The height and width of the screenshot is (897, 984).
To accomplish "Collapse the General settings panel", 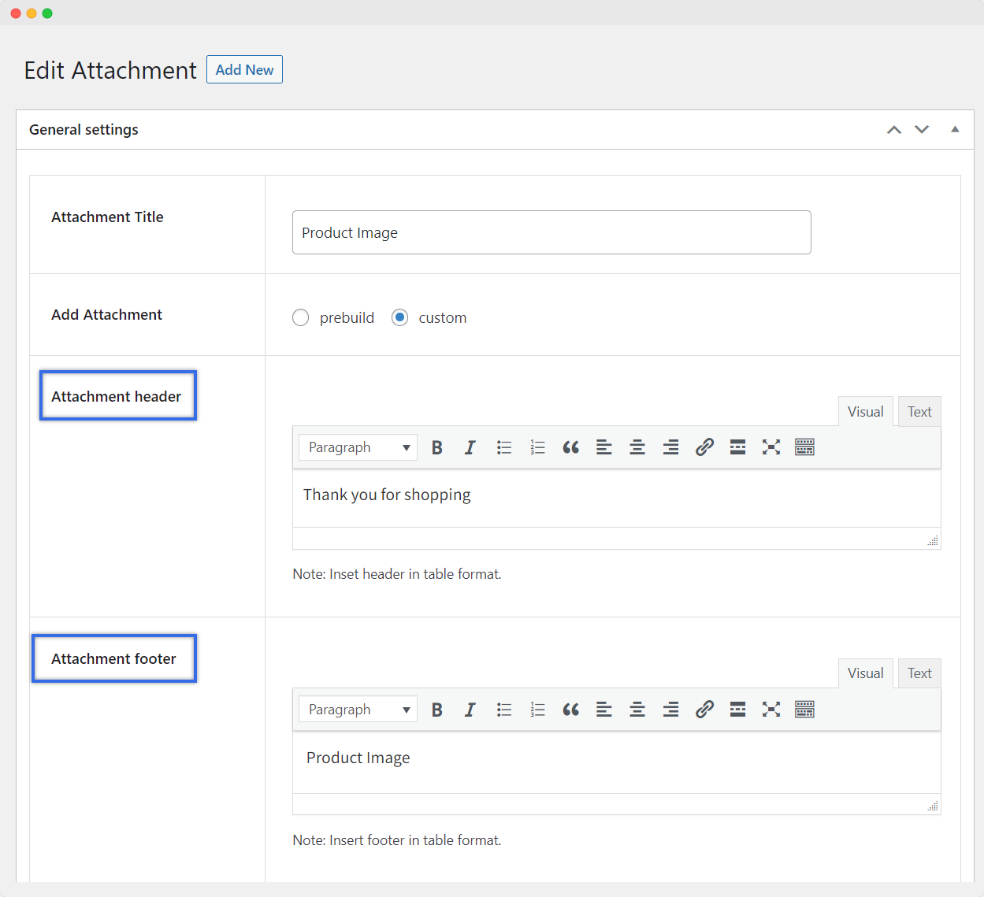I will click(x=955, y=129).
